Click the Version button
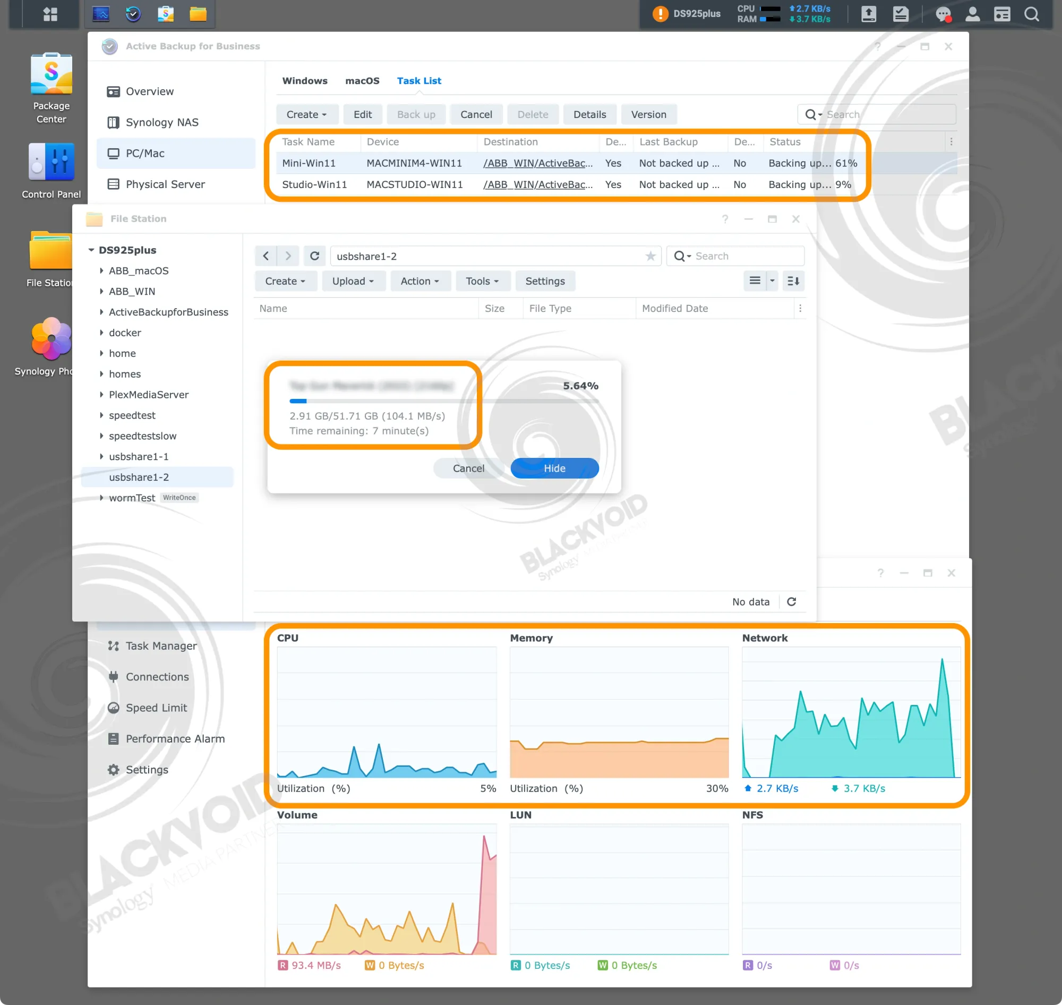The image size is (1062, 1005). click(x=648, y=115)
